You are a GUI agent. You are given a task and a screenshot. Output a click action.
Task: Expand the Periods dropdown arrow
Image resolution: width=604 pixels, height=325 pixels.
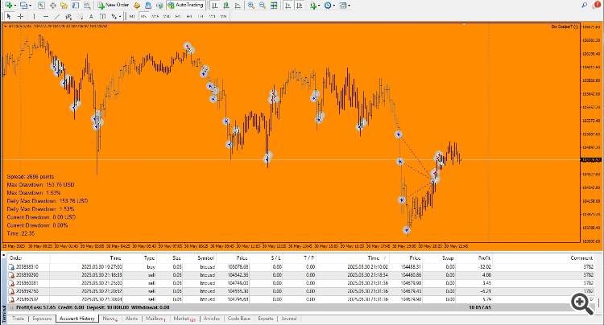click(334, 6)
